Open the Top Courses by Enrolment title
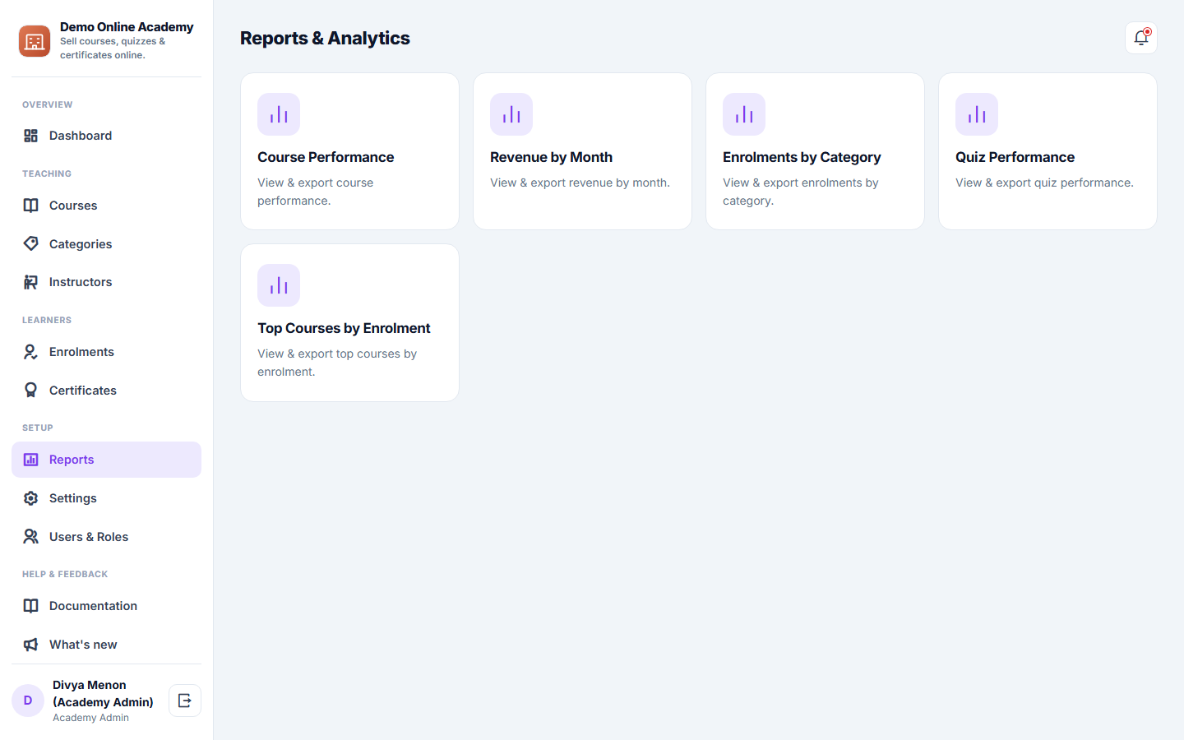The image size is (1184, 740). pos(344,328)
